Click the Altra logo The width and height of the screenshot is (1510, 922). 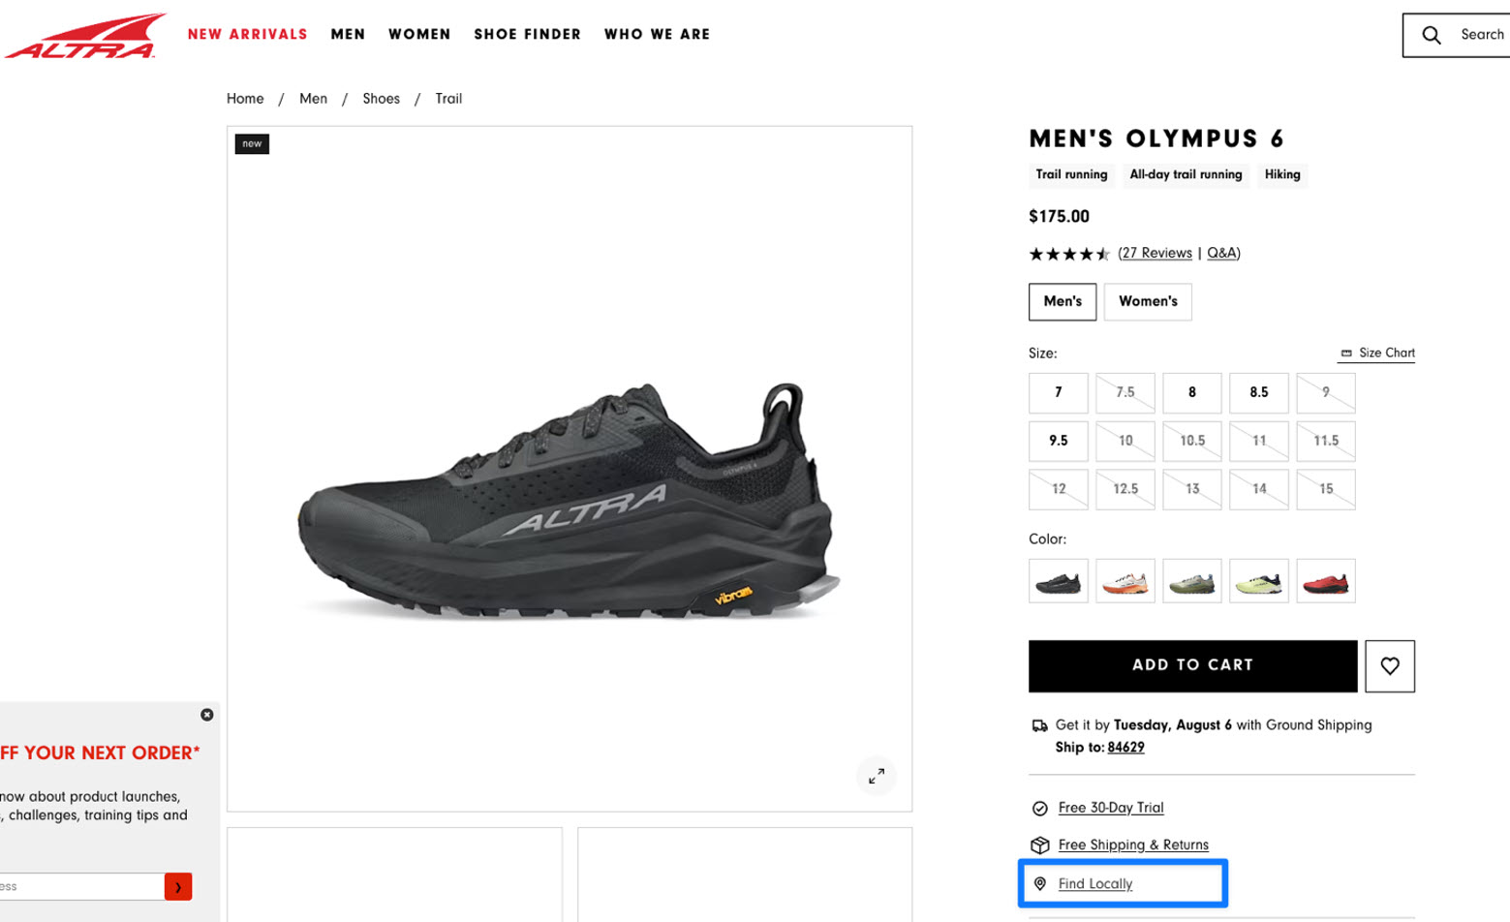(x=85, y=37)
